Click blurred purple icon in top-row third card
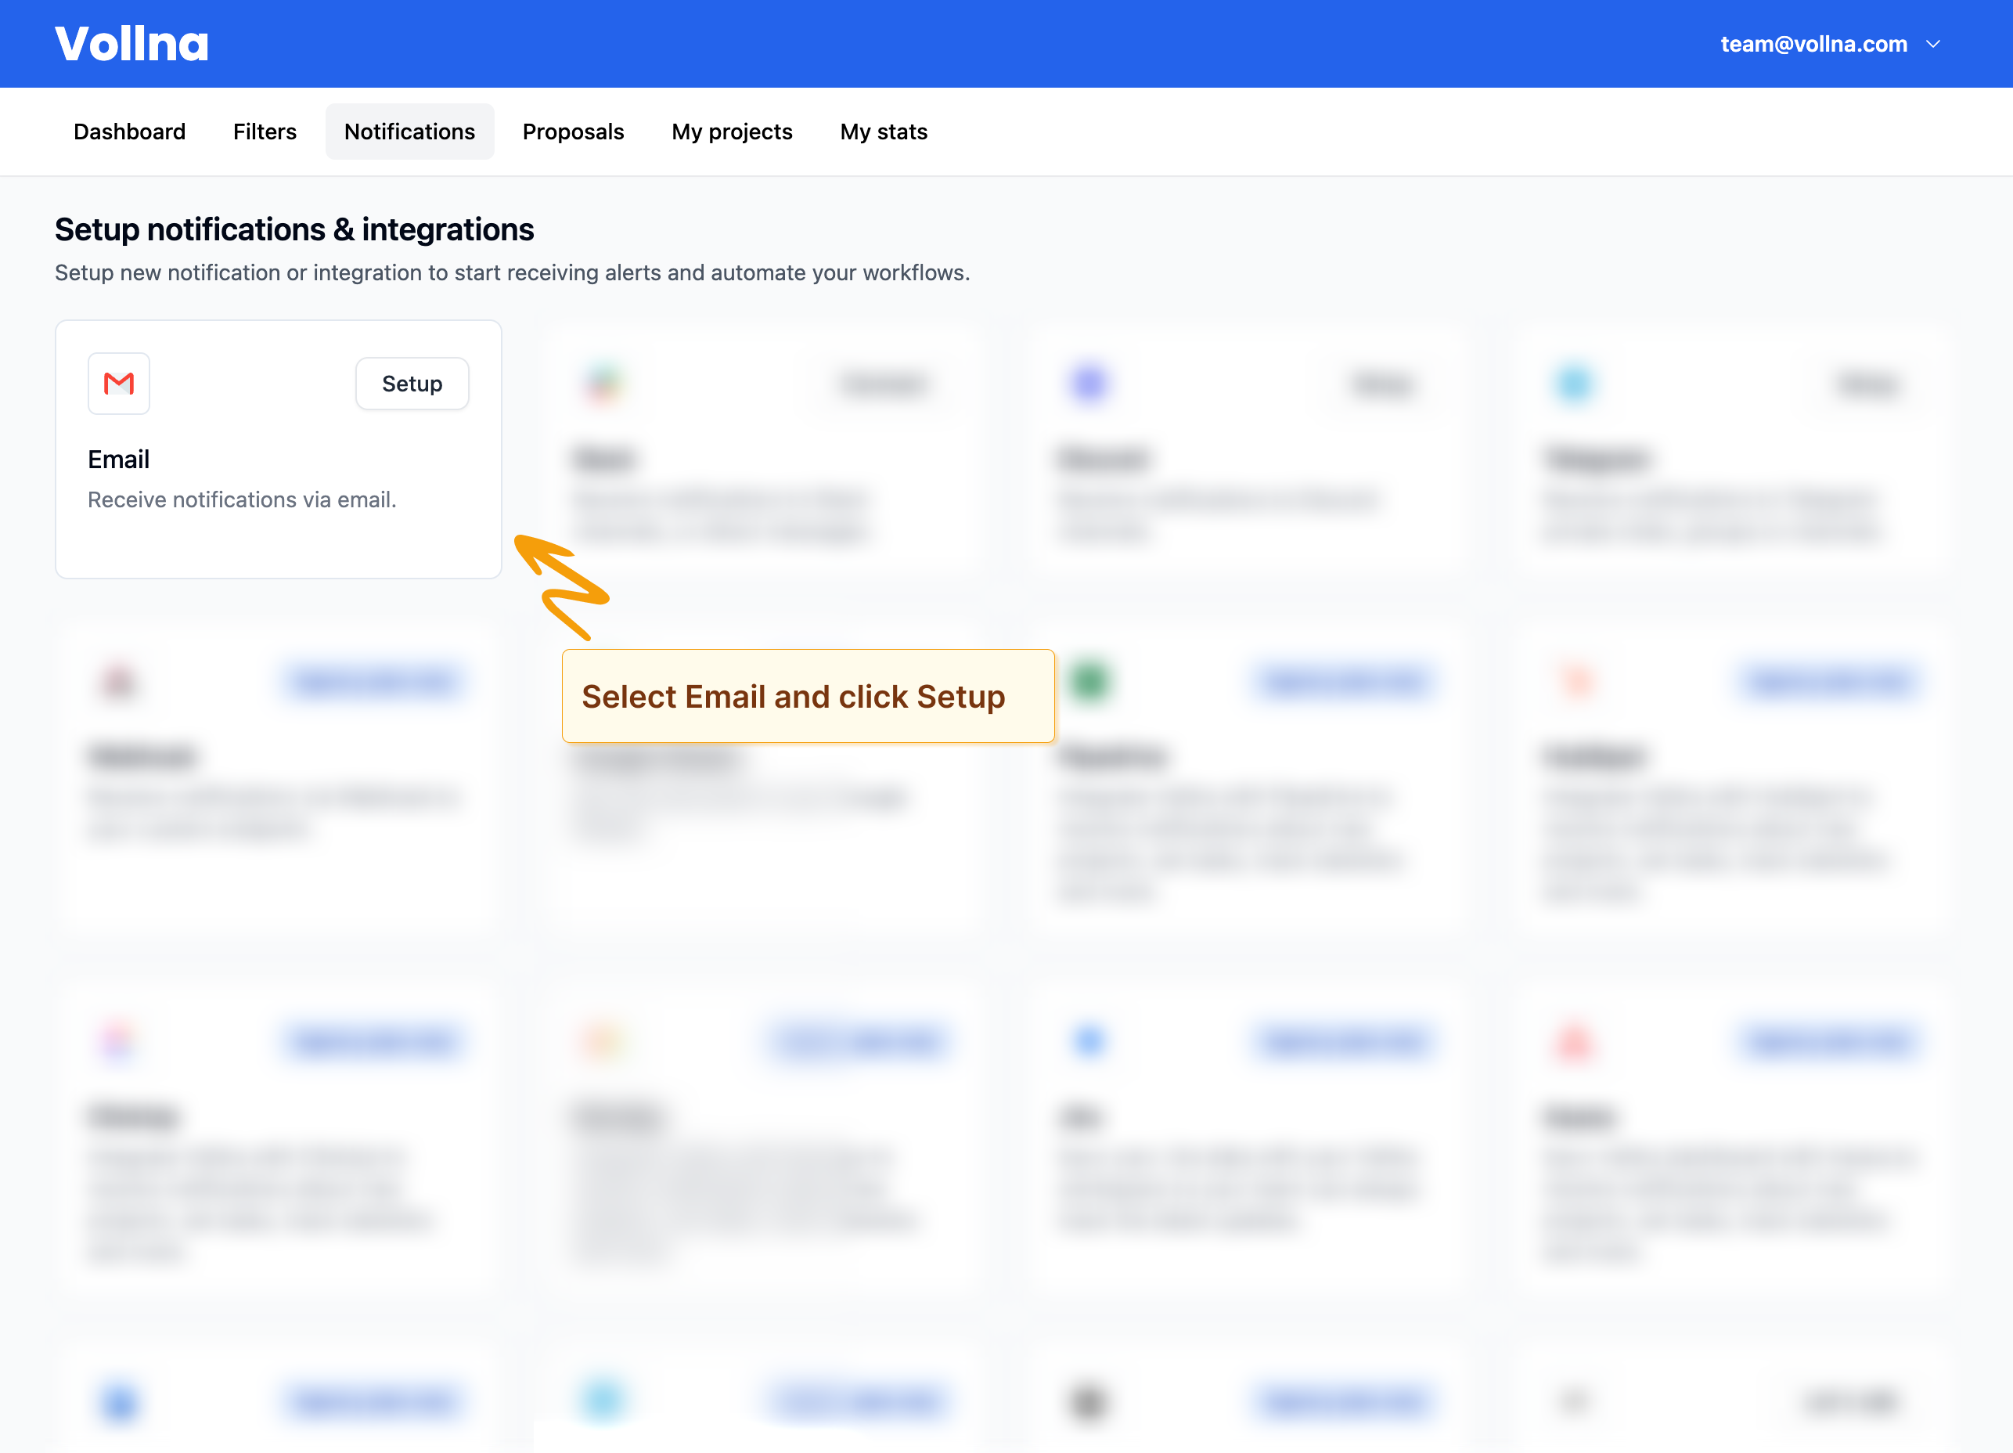Viewport: 2013px width, 1453px height. point(1089,384)
